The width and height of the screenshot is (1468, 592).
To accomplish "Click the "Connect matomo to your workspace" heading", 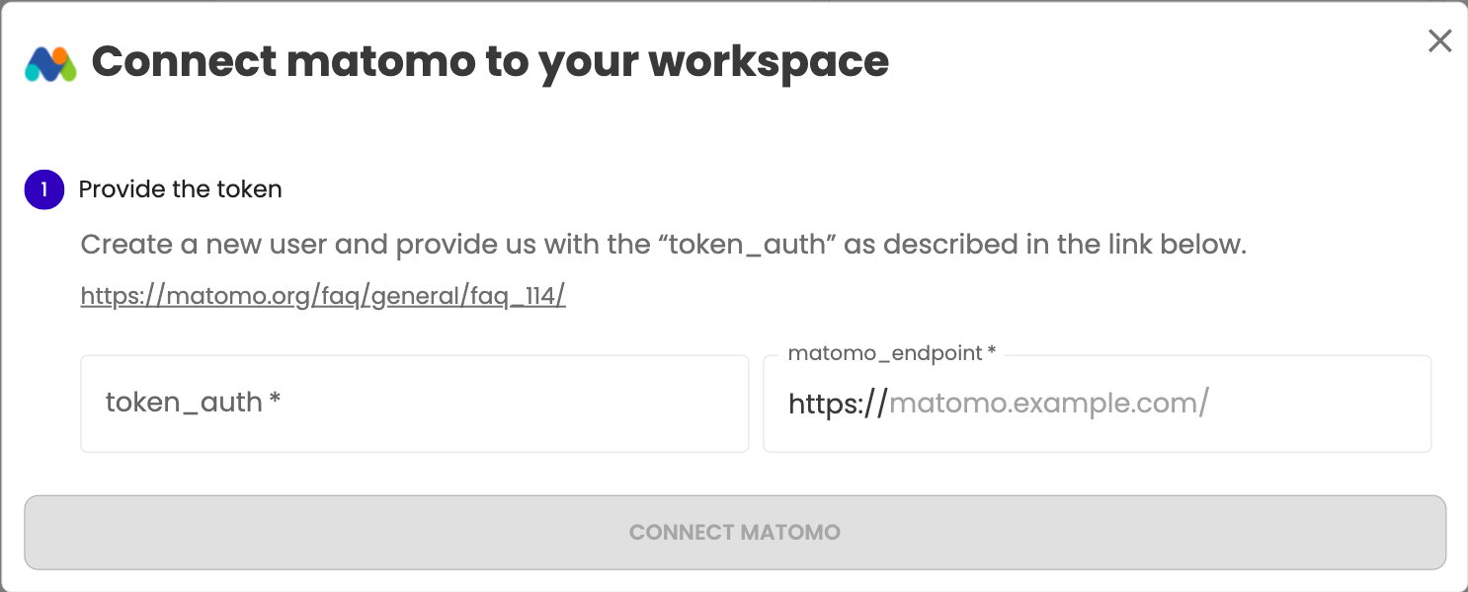I will pos(490,62).
